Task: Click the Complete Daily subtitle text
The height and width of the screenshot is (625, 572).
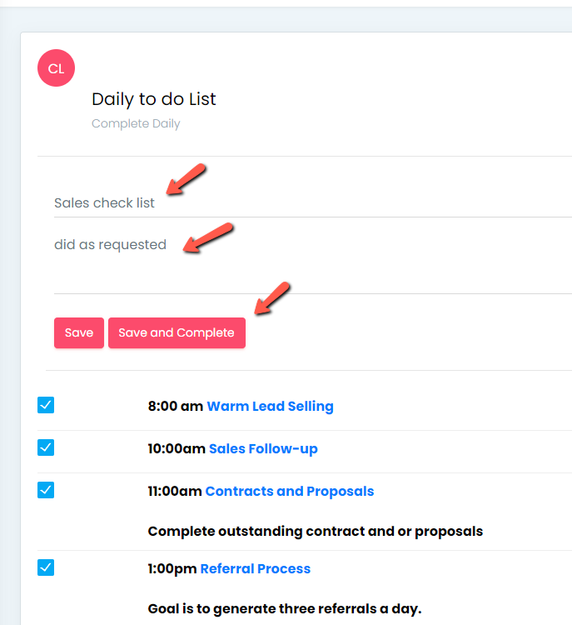Action: pyautogui.click(x=136, y=123)
